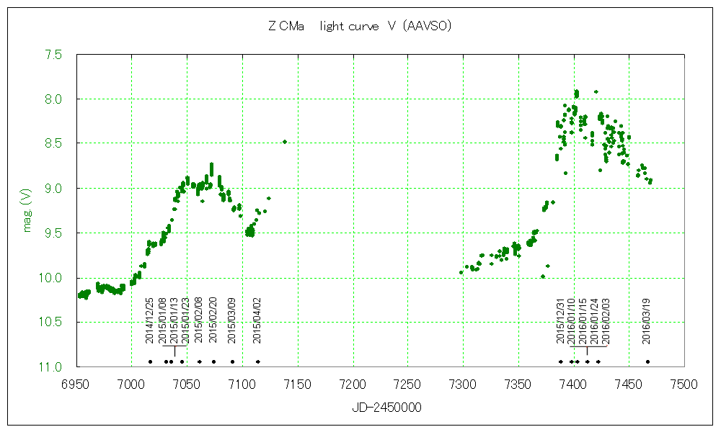Select the 2015/12/31 date label

[560, 320]
